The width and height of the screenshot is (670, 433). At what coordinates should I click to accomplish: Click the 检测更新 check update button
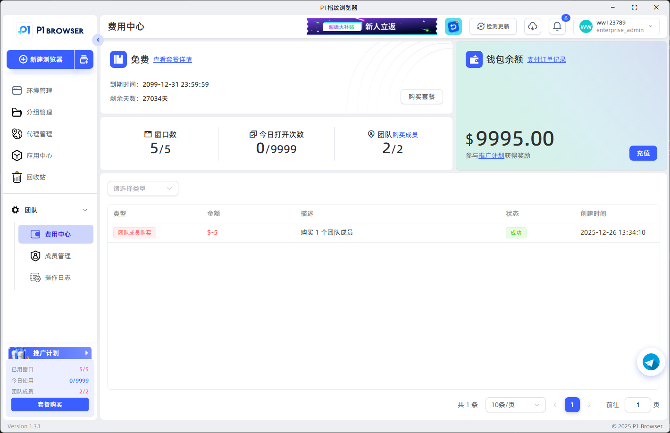pyautogui.click(x=493, y=26)
